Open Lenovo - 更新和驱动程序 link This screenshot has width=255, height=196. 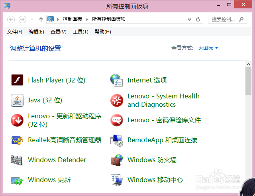click(x=65, y=120)
